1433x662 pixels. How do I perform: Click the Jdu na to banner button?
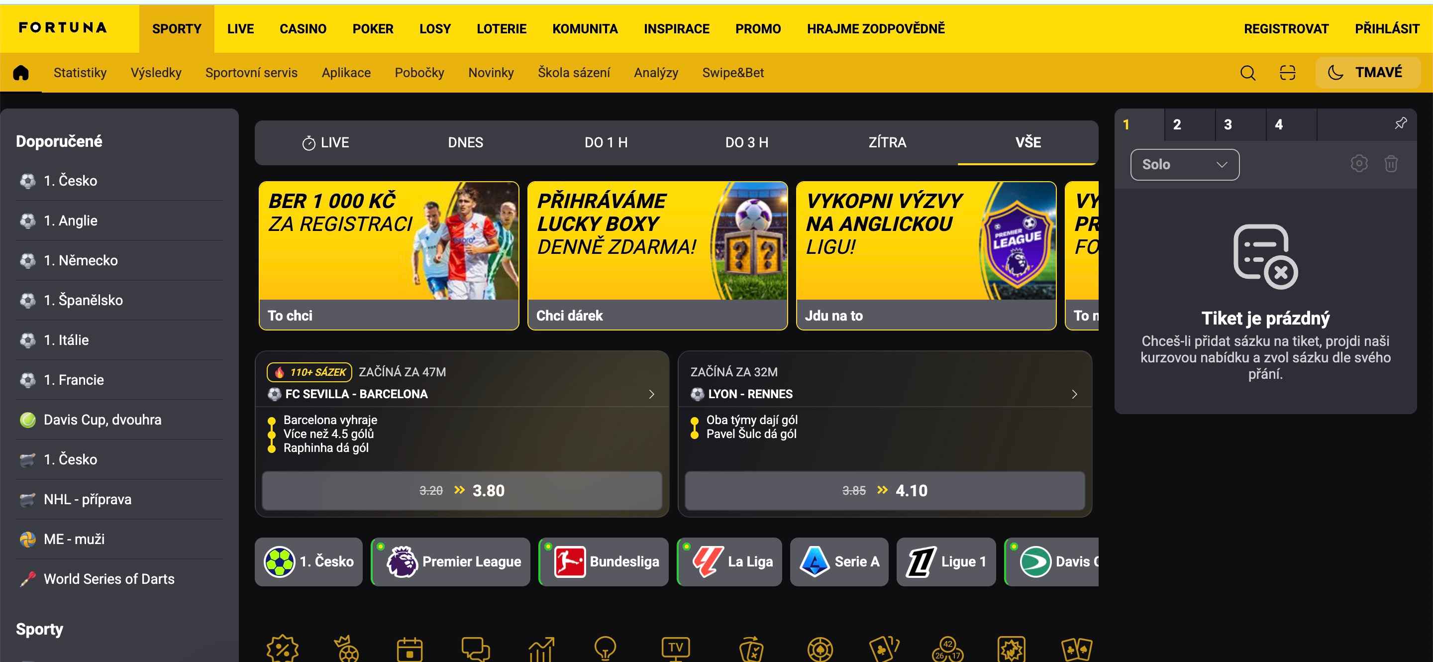click(926, 315)
